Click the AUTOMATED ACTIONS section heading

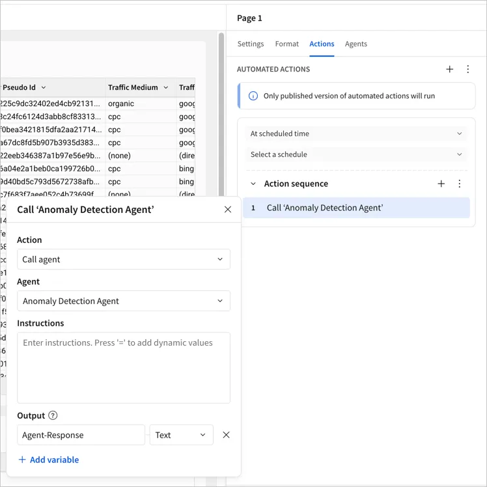(273, 69)
